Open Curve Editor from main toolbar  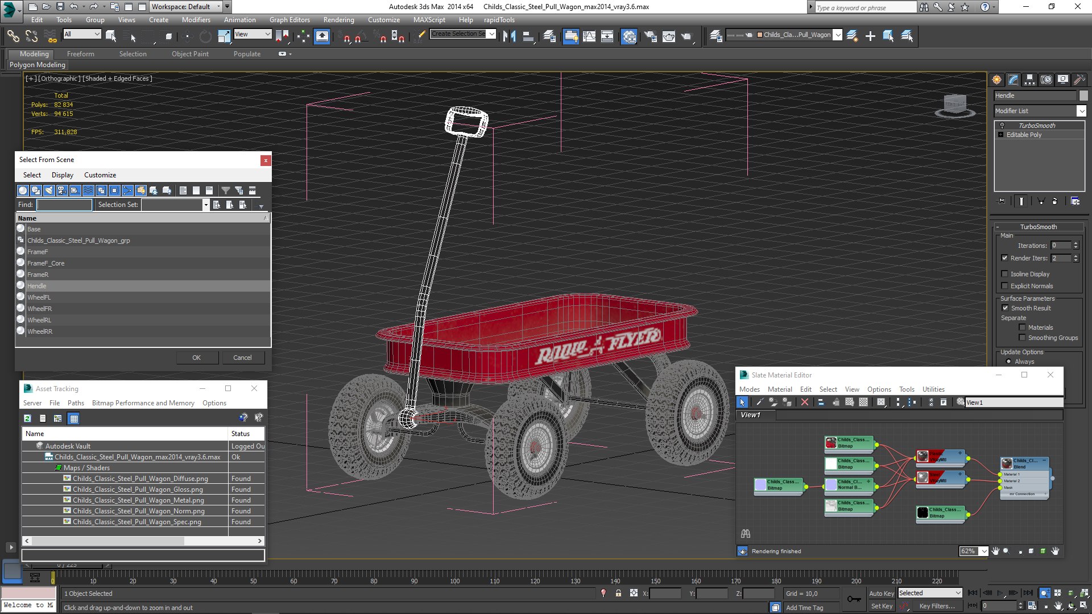coord(589,36)
